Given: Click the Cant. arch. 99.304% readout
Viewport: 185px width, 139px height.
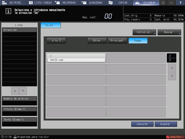Looking at the screenshot, I should 169,19.
